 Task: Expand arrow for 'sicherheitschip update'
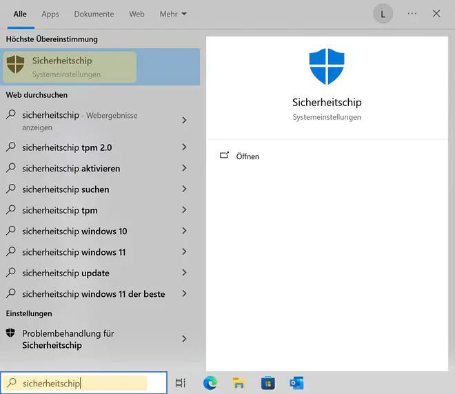(x=184, y=273)
